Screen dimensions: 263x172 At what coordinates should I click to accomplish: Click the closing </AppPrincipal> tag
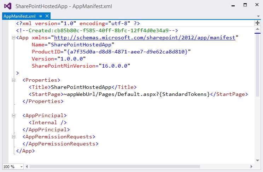[46, 130]
